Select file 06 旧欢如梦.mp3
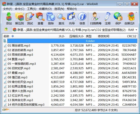 [x=70, y=68]
